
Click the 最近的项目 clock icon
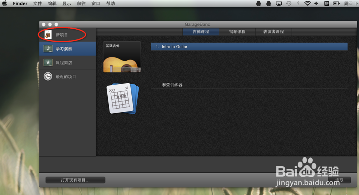point(48,76)
